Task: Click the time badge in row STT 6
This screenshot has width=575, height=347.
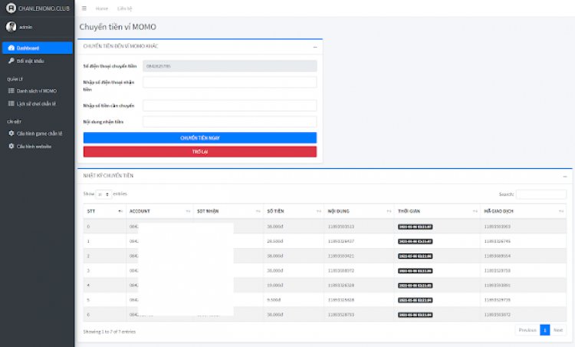Action: coord(415,315)
